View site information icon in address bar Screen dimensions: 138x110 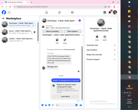(x=15, y=7)
